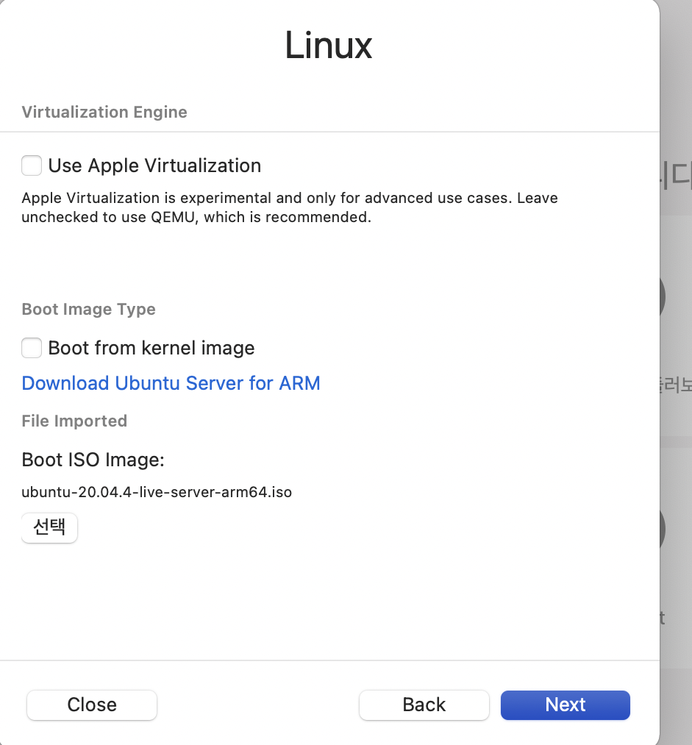This screenshot has height=745, width=692.
Task: Tick the Boot from kernel image checkbox
Action: [x=32, y=348]
